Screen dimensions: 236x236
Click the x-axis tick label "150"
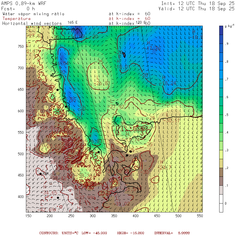click(28, 216)
